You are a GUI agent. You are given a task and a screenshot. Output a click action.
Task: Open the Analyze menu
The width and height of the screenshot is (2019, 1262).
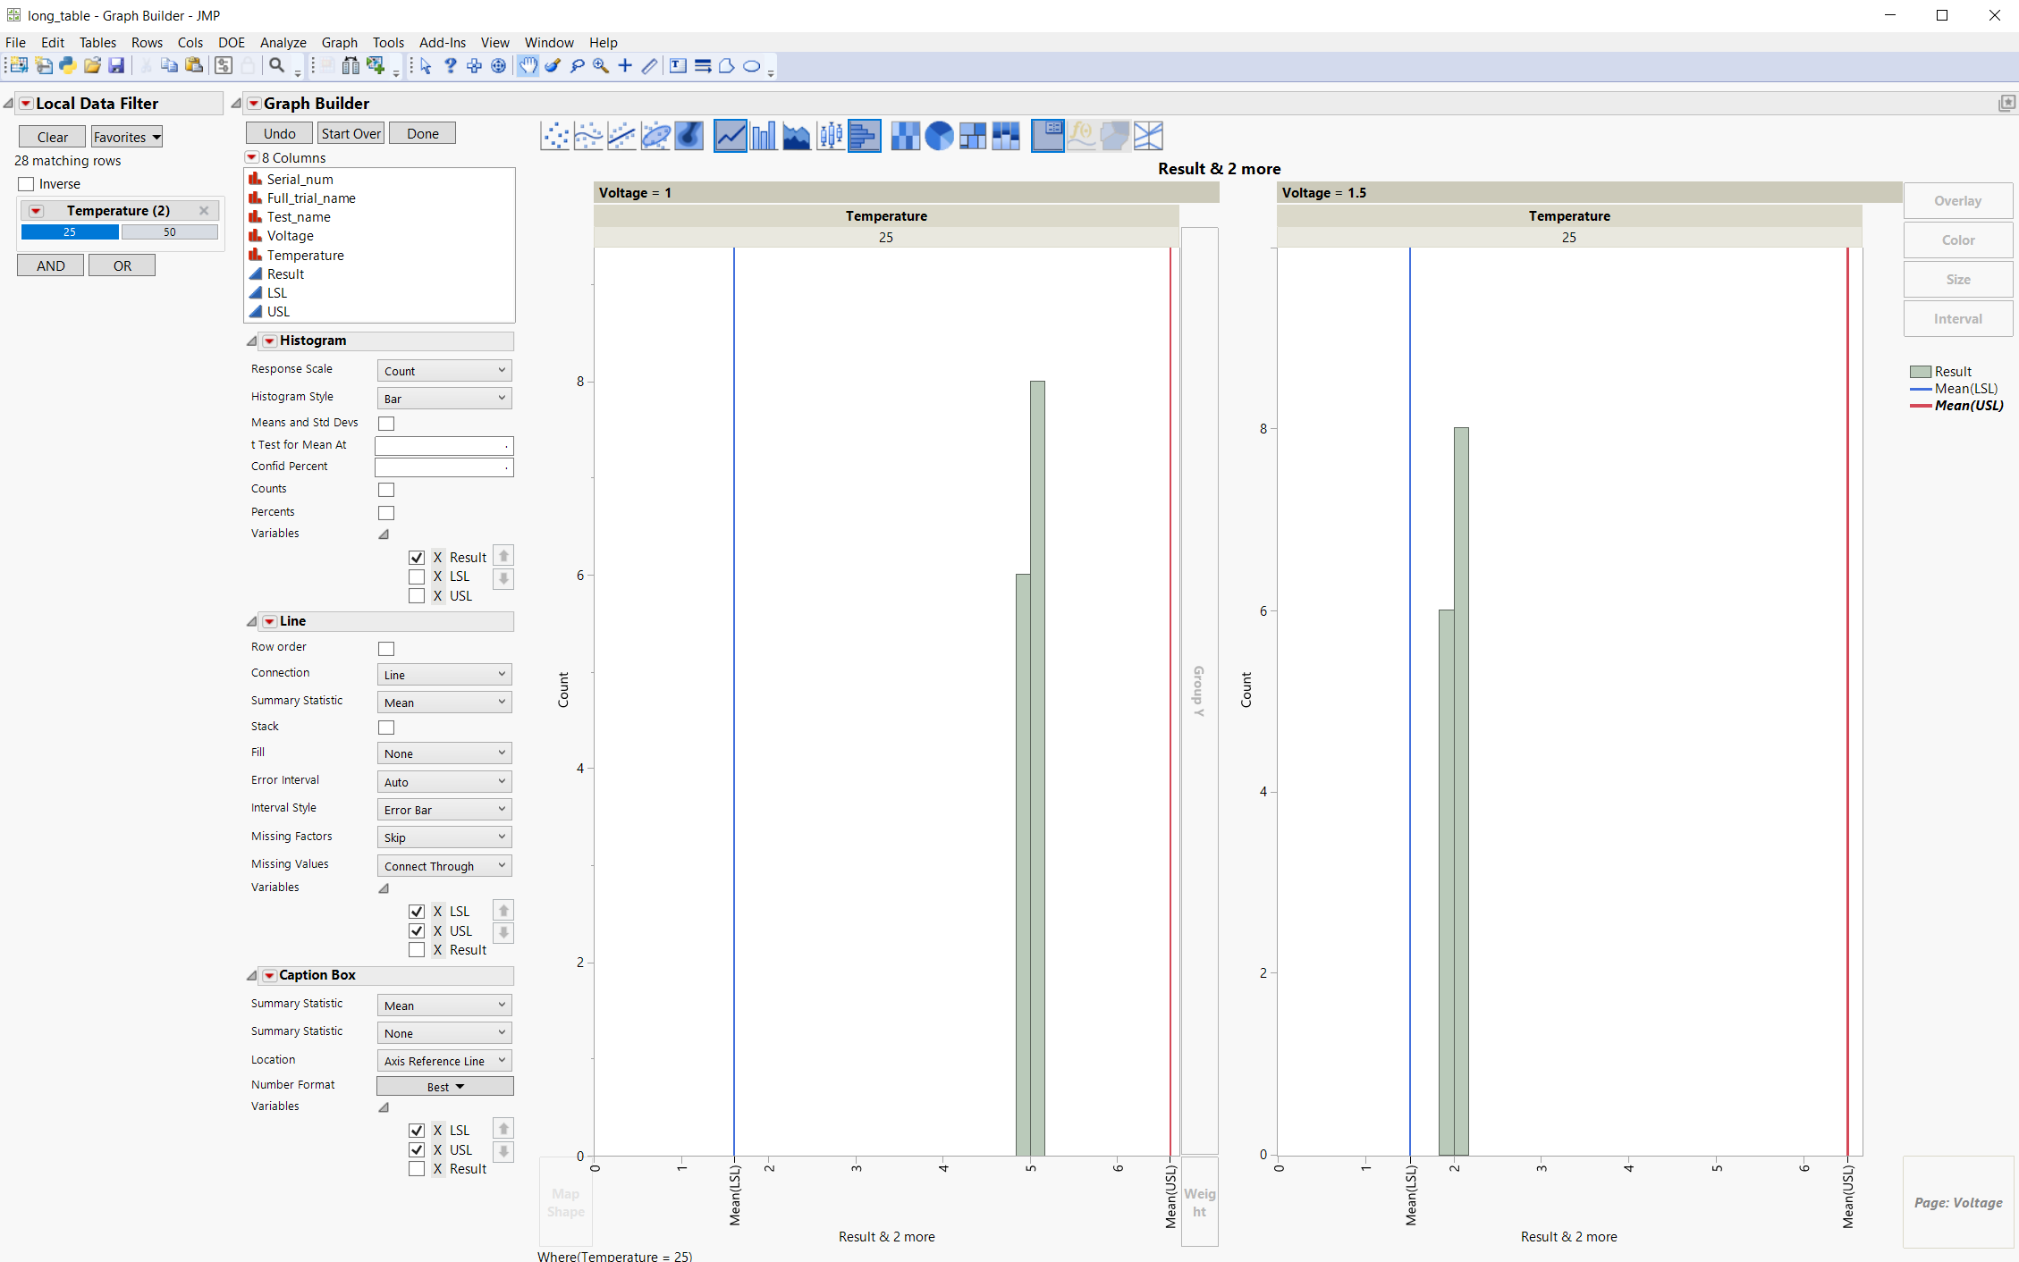point(283,42)
